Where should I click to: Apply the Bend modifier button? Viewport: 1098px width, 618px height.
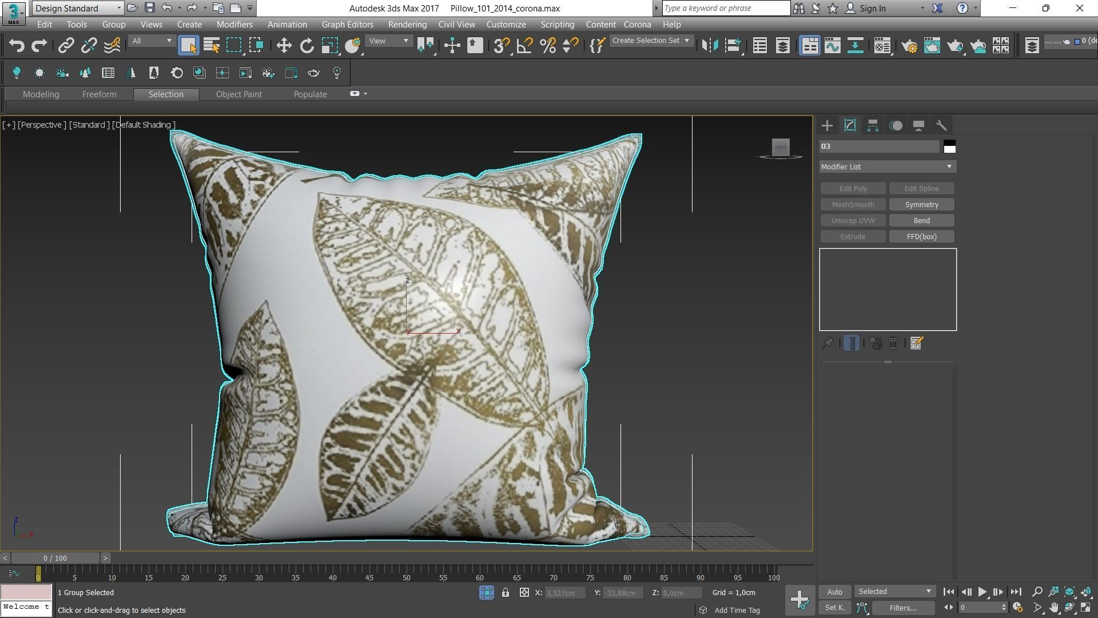tap(921, 221)
